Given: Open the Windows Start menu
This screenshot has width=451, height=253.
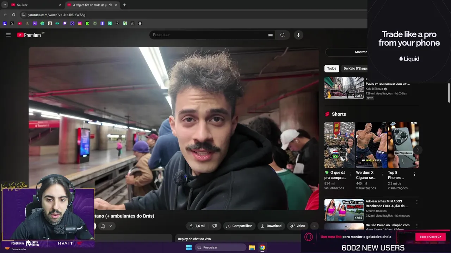Looking at the screenshot, I should click(189, 247).
